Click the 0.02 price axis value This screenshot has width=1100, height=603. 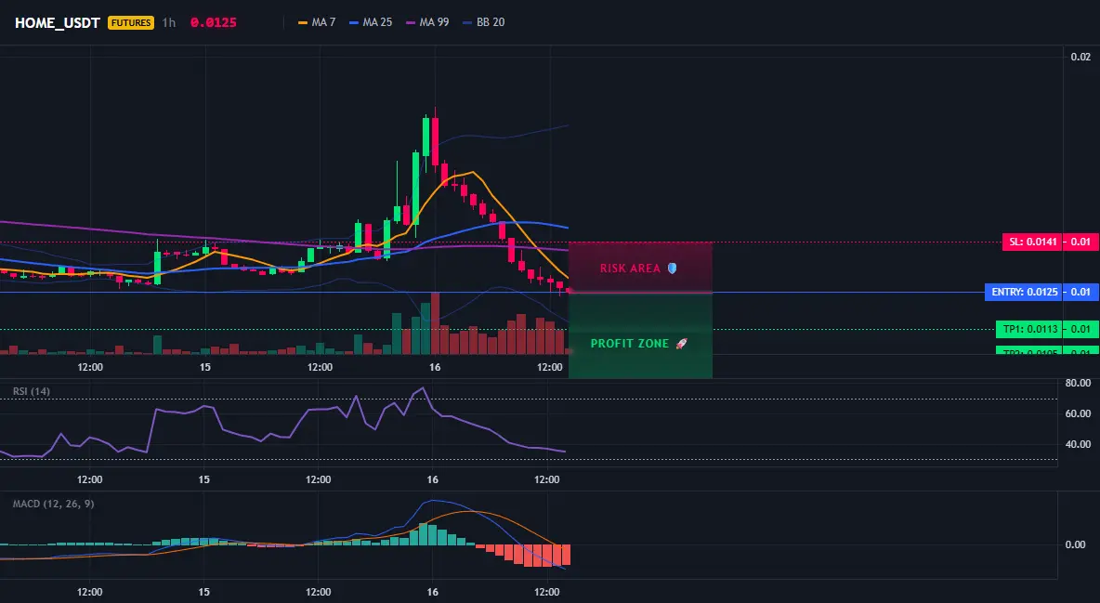(x=1080, y=57)
